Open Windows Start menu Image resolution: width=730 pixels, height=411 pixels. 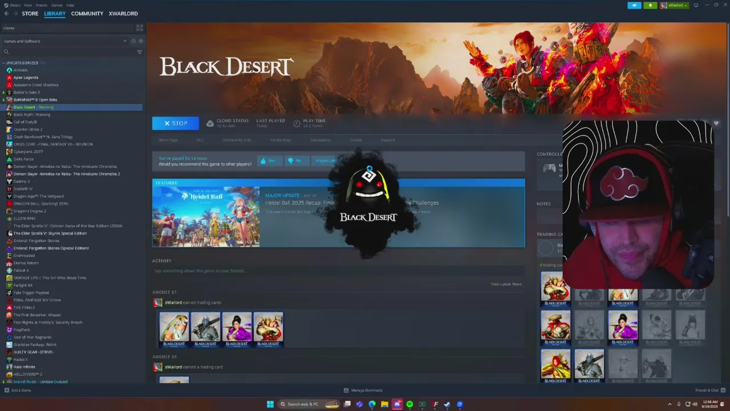tap(270, 404)
